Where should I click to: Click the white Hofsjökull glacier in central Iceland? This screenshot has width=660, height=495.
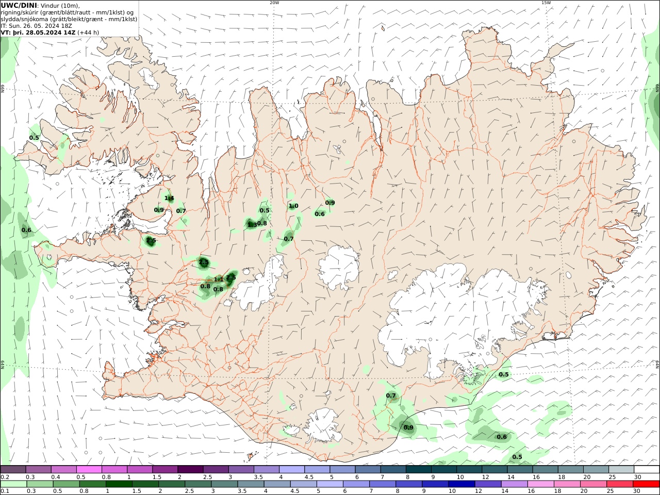[x=339, y=267]
